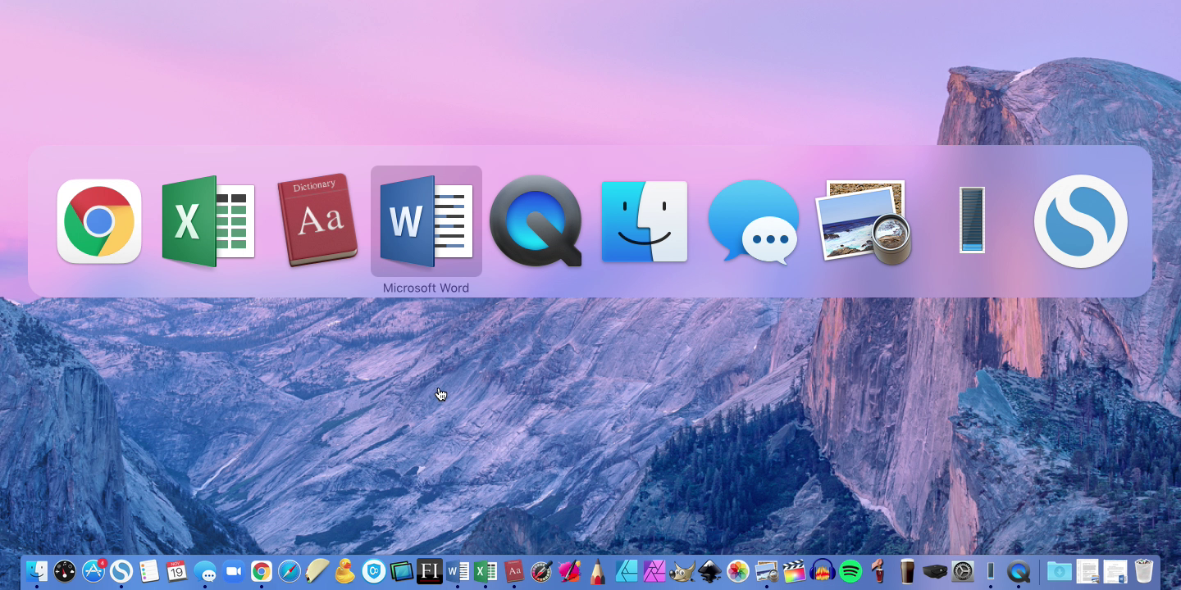
Task: Open the Downloads folder stack in Dock
Action: (1059, 571)
